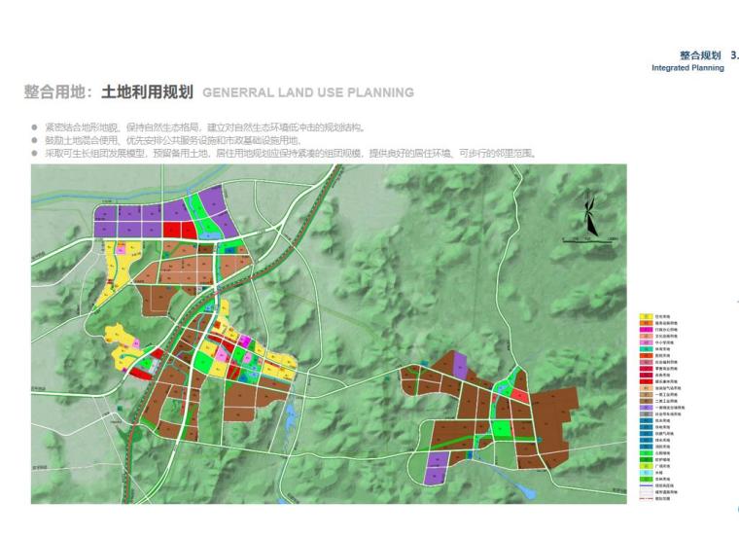
Task: Click the purple parcel in the southeast cluster
Action: [x=437, y=472]
